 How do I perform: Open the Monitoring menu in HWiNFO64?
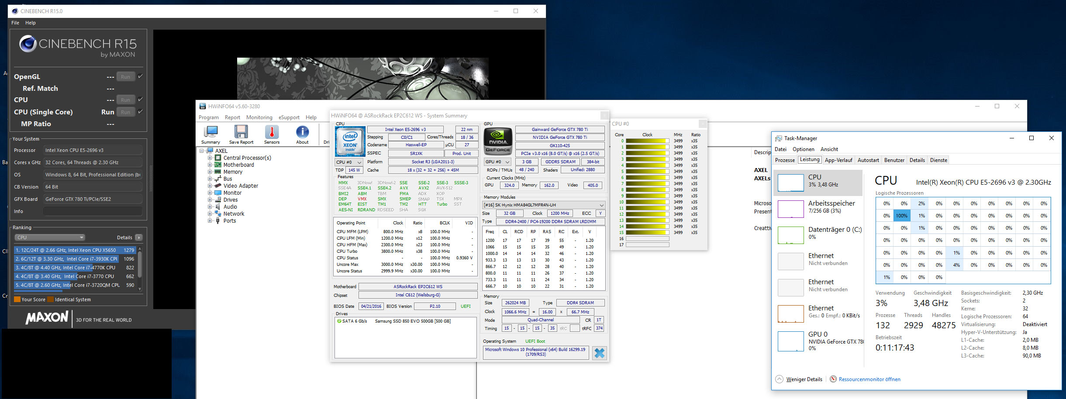coord(259,117)
